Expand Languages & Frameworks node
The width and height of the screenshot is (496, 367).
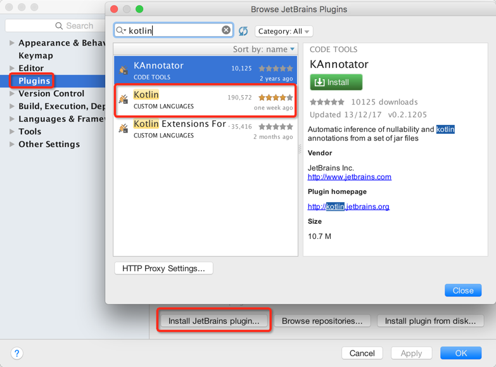11,119
